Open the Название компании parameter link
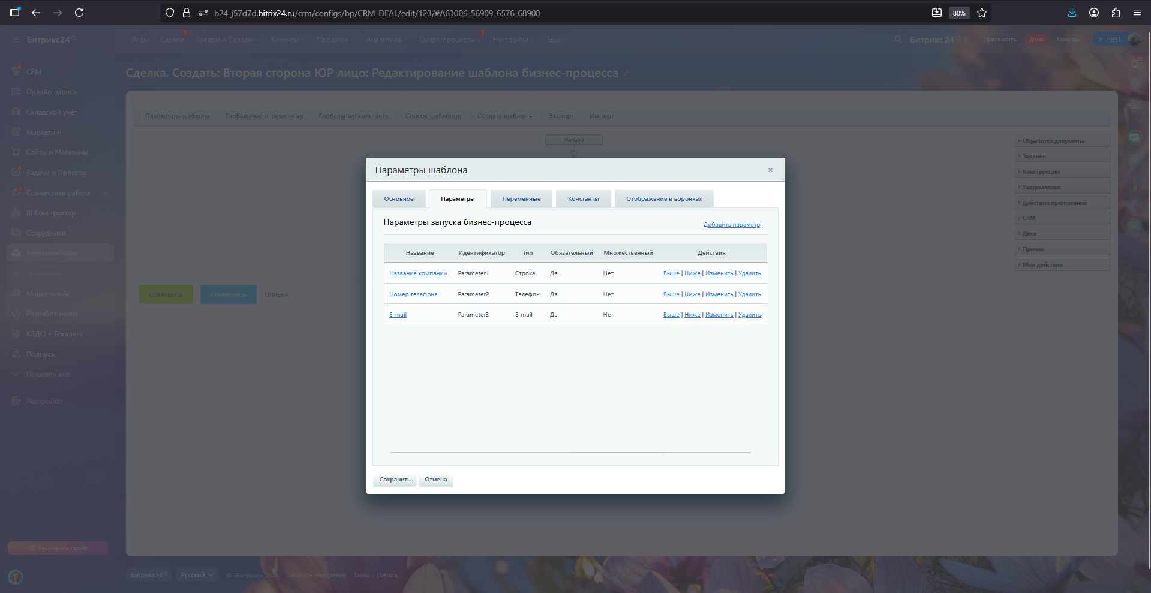Image resolution: width=1151 pixels, height=593 pixels. tap(418, 273)
